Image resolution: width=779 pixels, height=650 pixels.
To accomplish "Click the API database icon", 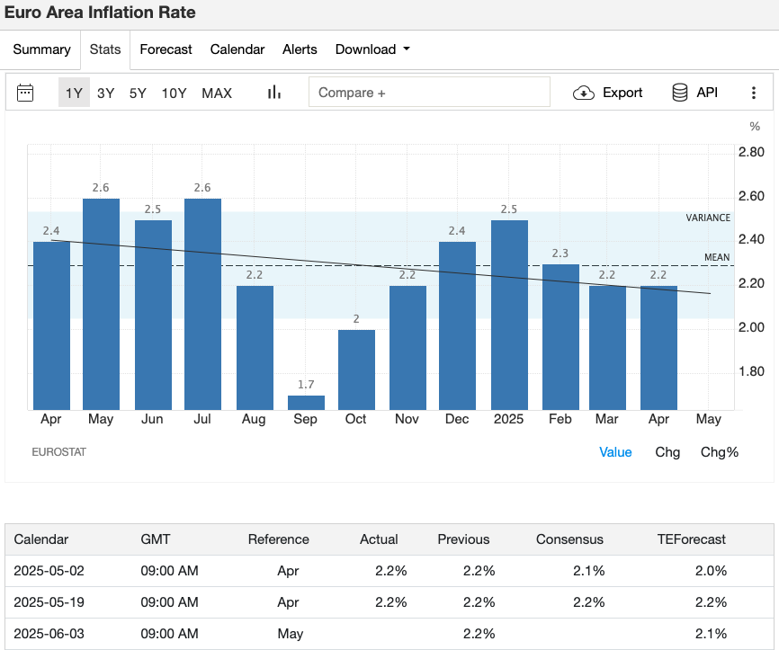I will pyautogui.click(x=680, y=93).
